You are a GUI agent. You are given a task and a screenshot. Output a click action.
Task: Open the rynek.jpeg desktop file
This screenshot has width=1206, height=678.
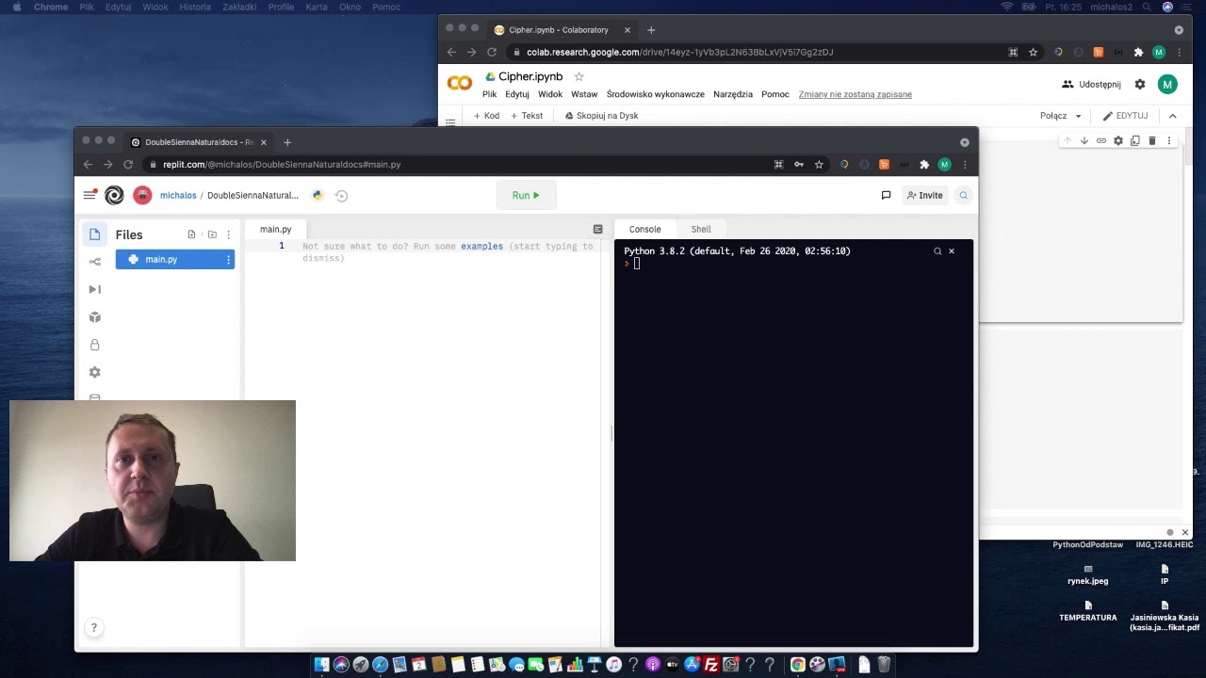pyautogui.click(x=1088, y=574)
